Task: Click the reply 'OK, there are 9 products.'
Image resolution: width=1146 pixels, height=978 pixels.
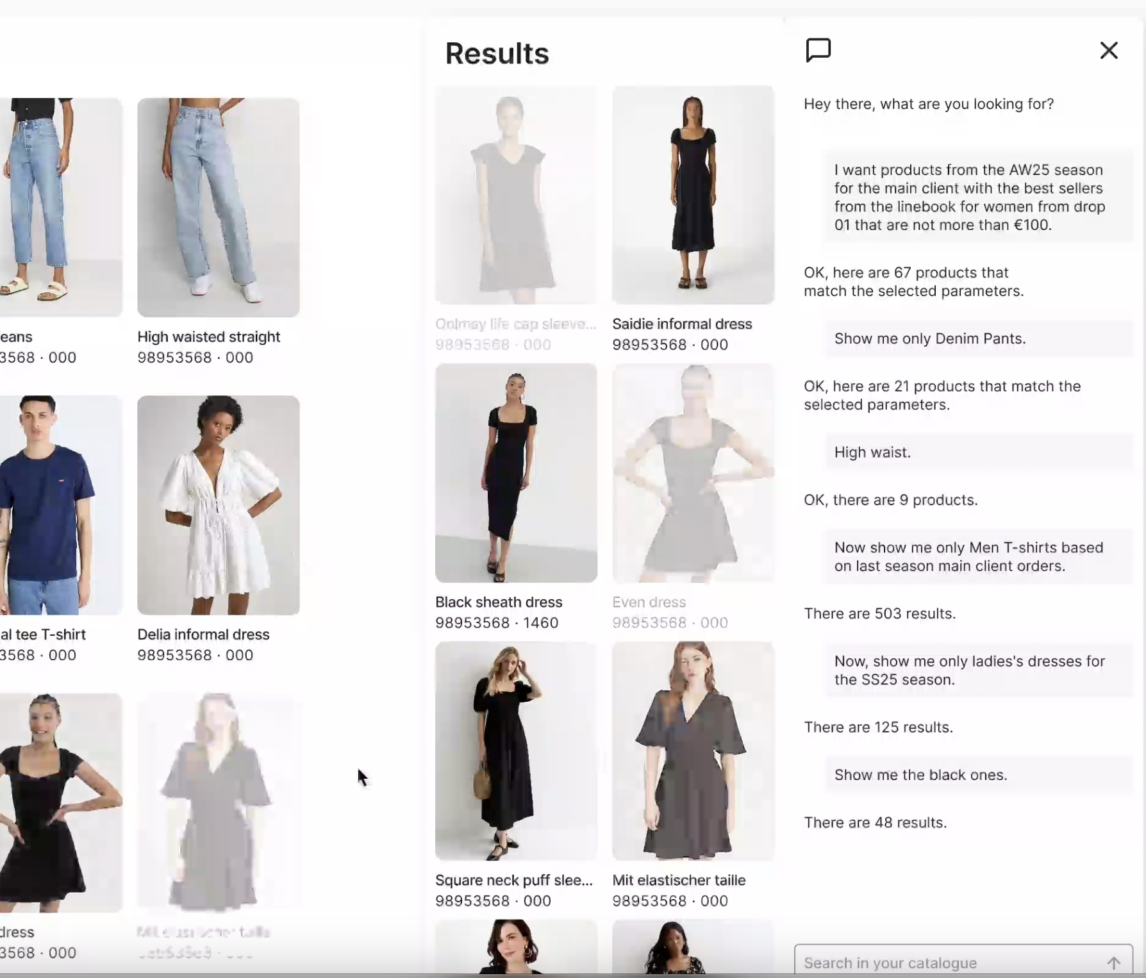Action: (891, 500)
